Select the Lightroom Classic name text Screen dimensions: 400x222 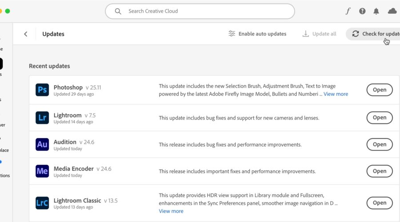[x=77, y=201]
